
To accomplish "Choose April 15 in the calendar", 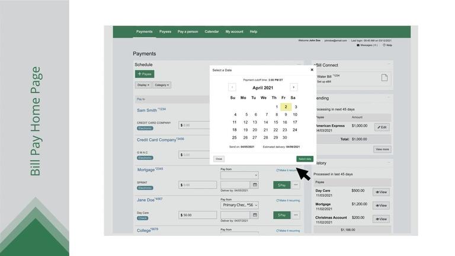I will pos(275,123).
